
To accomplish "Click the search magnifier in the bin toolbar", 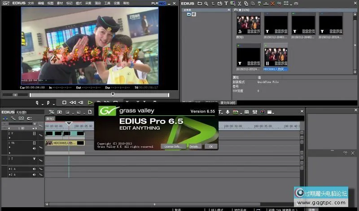I will pyautogui.click(x=206, y=4).
